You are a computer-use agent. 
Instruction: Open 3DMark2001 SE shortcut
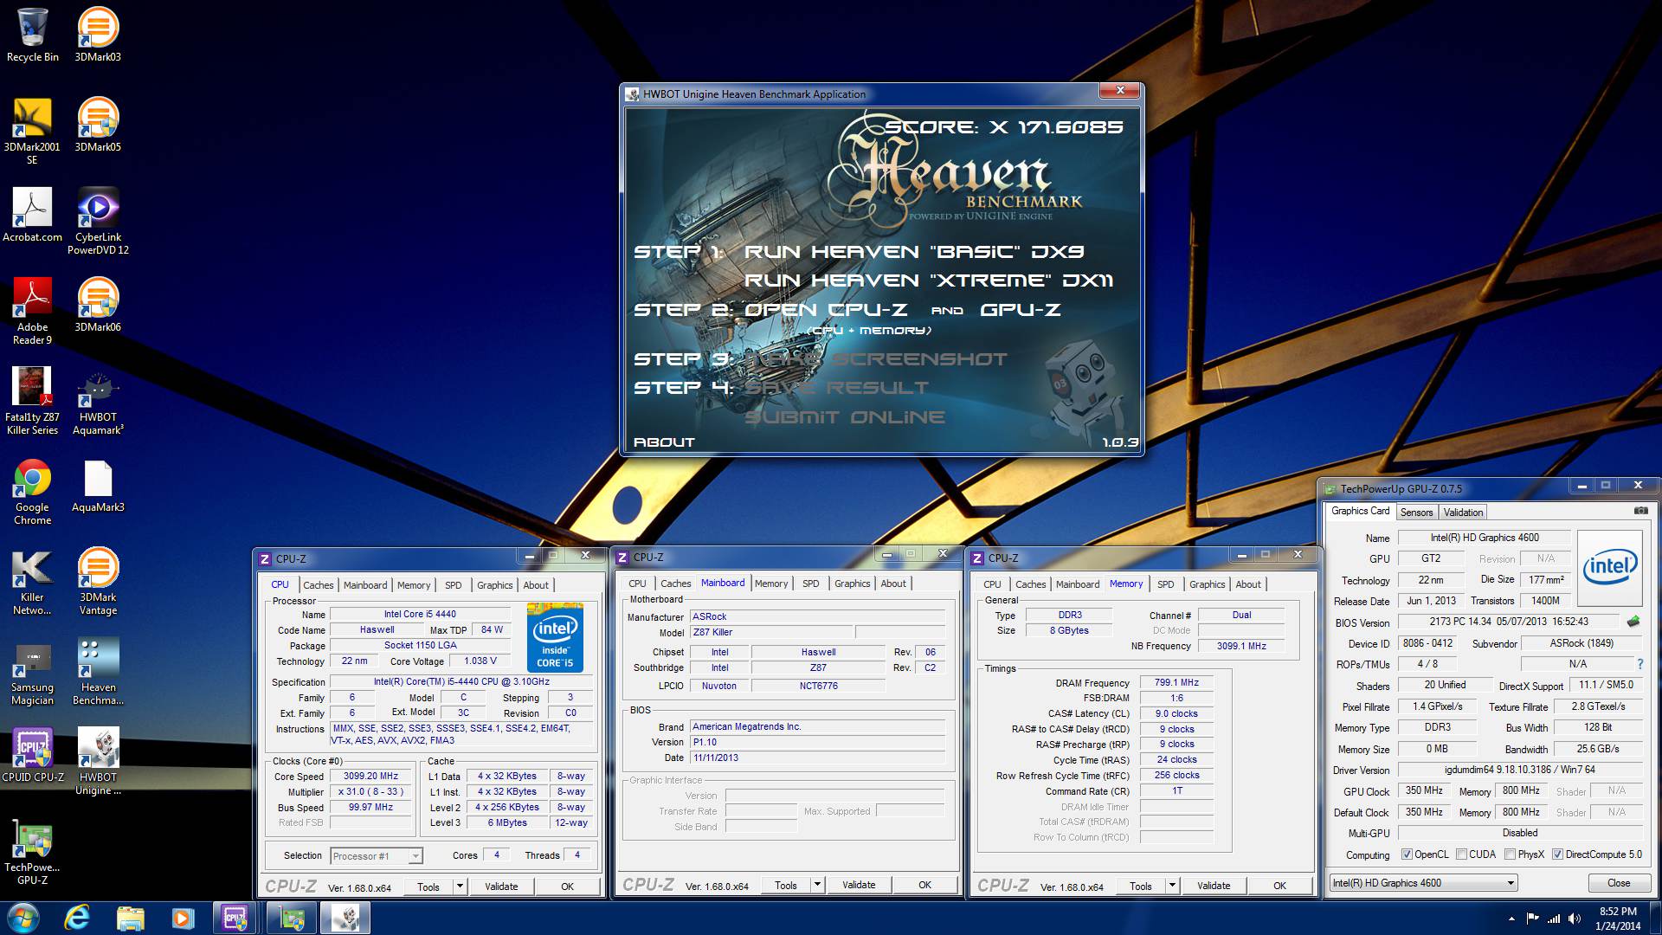32,131
